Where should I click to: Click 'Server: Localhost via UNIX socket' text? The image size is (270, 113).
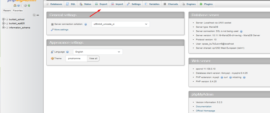click(x=214, y=23)
